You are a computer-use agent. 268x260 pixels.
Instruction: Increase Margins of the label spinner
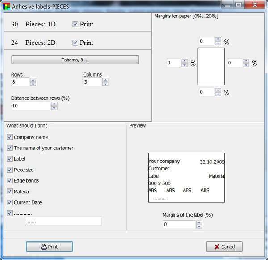click(199, 222)
